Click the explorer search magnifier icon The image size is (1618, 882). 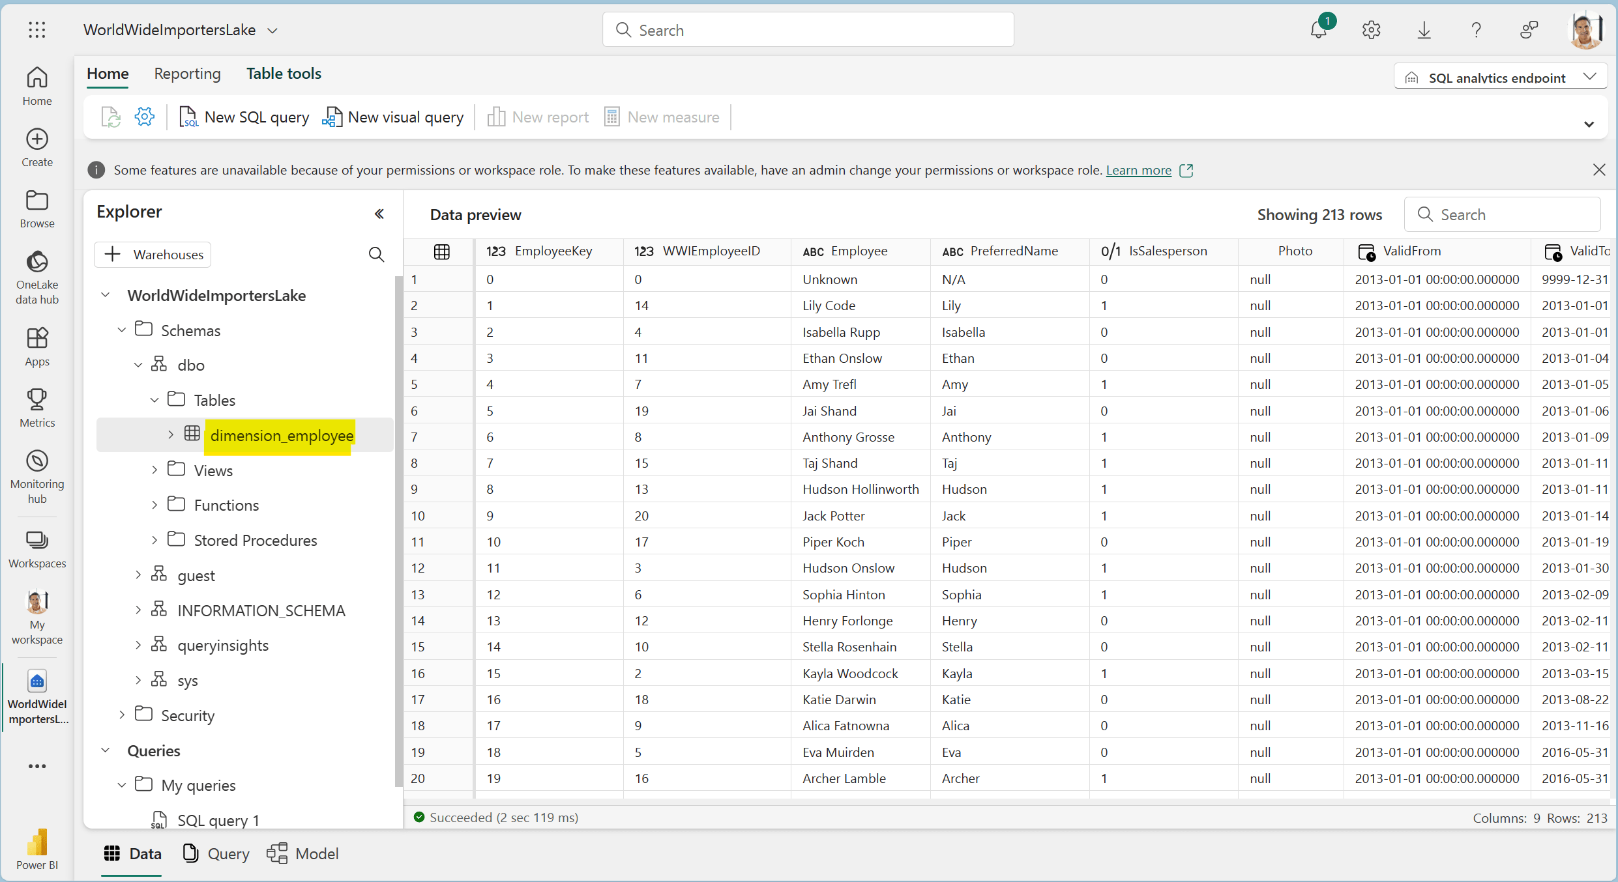(376, 255)
